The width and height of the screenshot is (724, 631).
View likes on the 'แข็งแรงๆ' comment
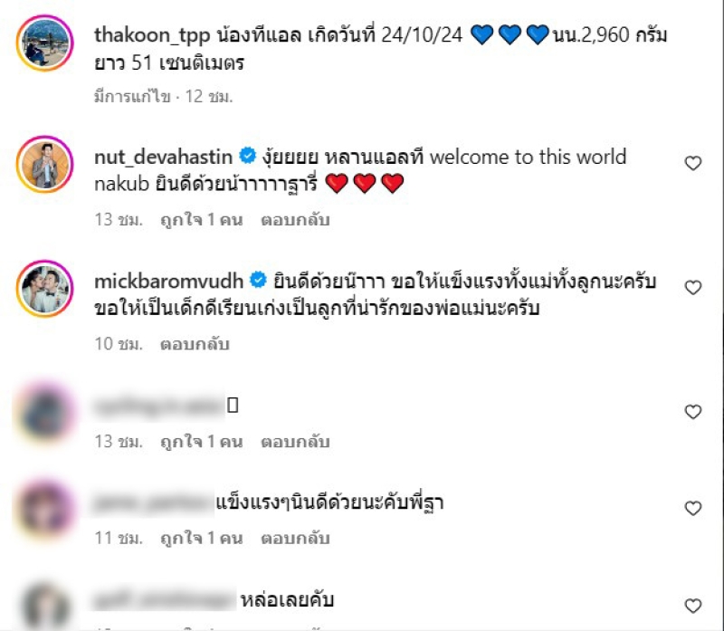click(x=201, y=538)
